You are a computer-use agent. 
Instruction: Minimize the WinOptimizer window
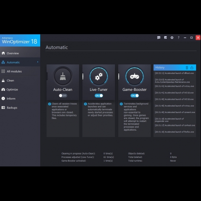point(185,38)
